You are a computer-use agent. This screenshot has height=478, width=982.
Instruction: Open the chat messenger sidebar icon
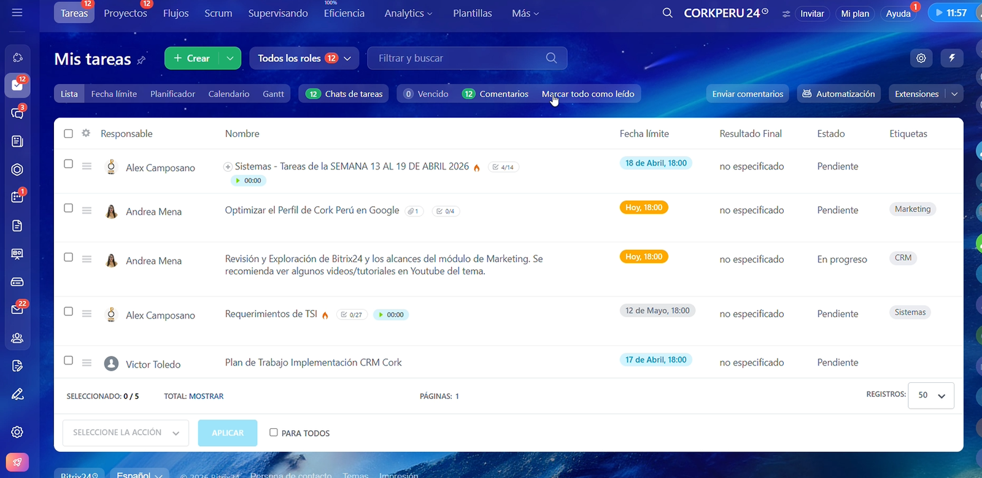(x=17, y=114)
